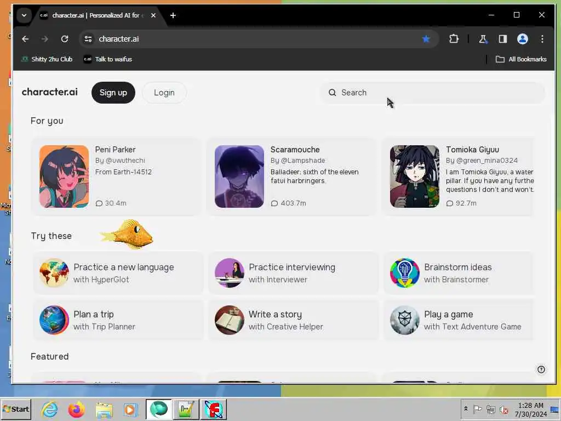
Task: Open the clock showing 1:28 AM
Action: tap(530, 409)
